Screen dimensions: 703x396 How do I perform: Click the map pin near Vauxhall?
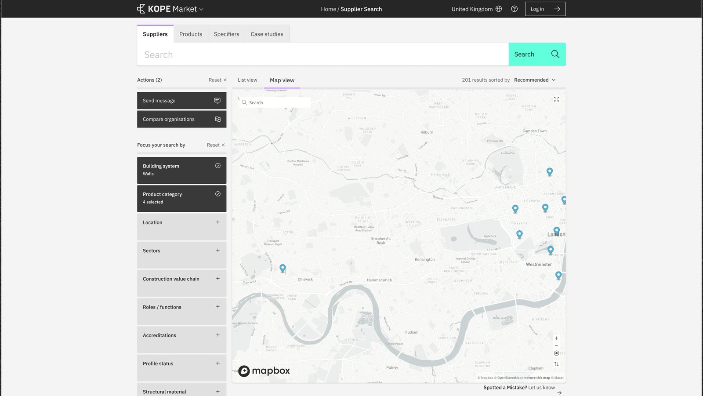tap(558, 276)
